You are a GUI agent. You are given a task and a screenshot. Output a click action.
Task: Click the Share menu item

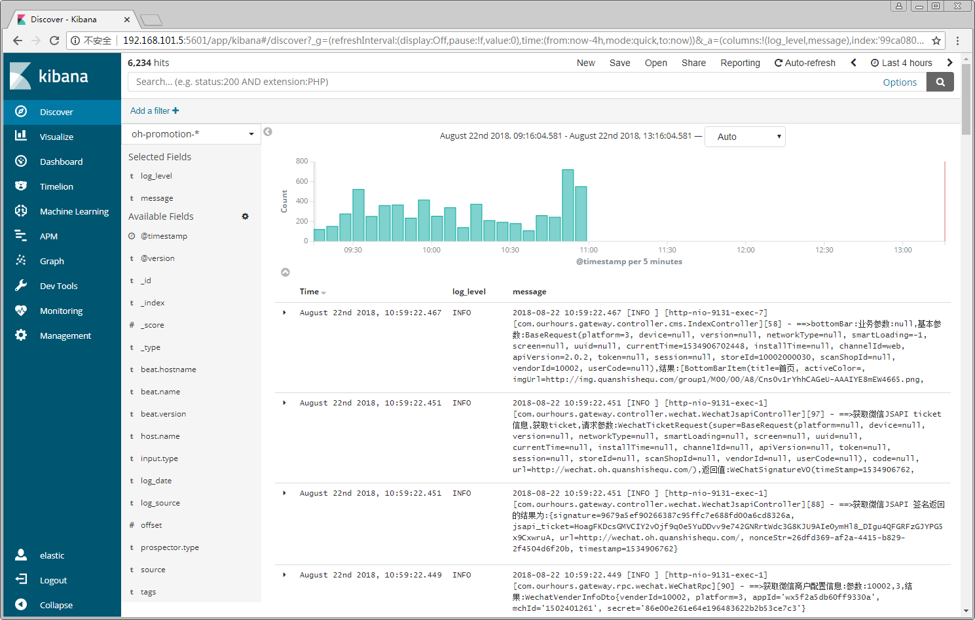click(x=693, y=63)
